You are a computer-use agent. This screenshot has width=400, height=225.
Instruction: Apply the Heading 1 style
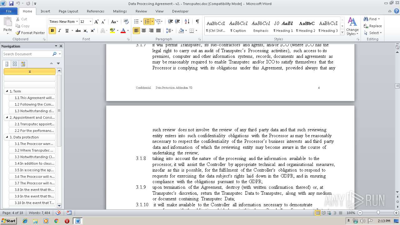(x=283, y=26)
